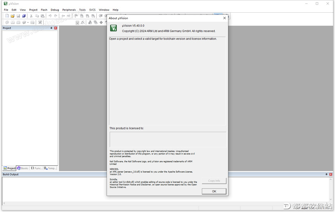Click the New file icon

pos(7,16)
